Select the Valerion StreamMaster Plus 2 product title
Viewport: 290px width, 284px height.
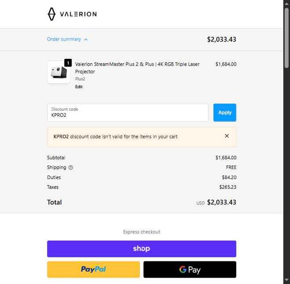pos(137,68)
